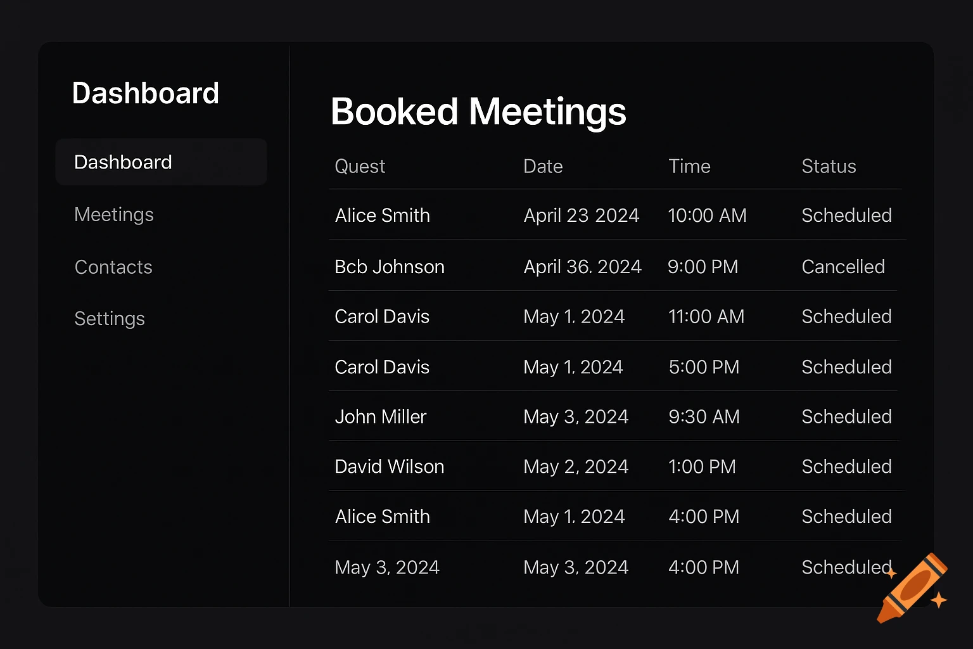
Task: Click the Cancelled status for Bcb Johnson
Action: 843,266
